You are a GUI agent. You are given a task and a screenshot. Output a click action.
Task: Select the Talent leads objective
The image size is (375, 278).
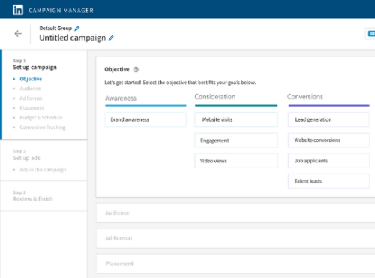pyautogui.click(x=328, y=181)
